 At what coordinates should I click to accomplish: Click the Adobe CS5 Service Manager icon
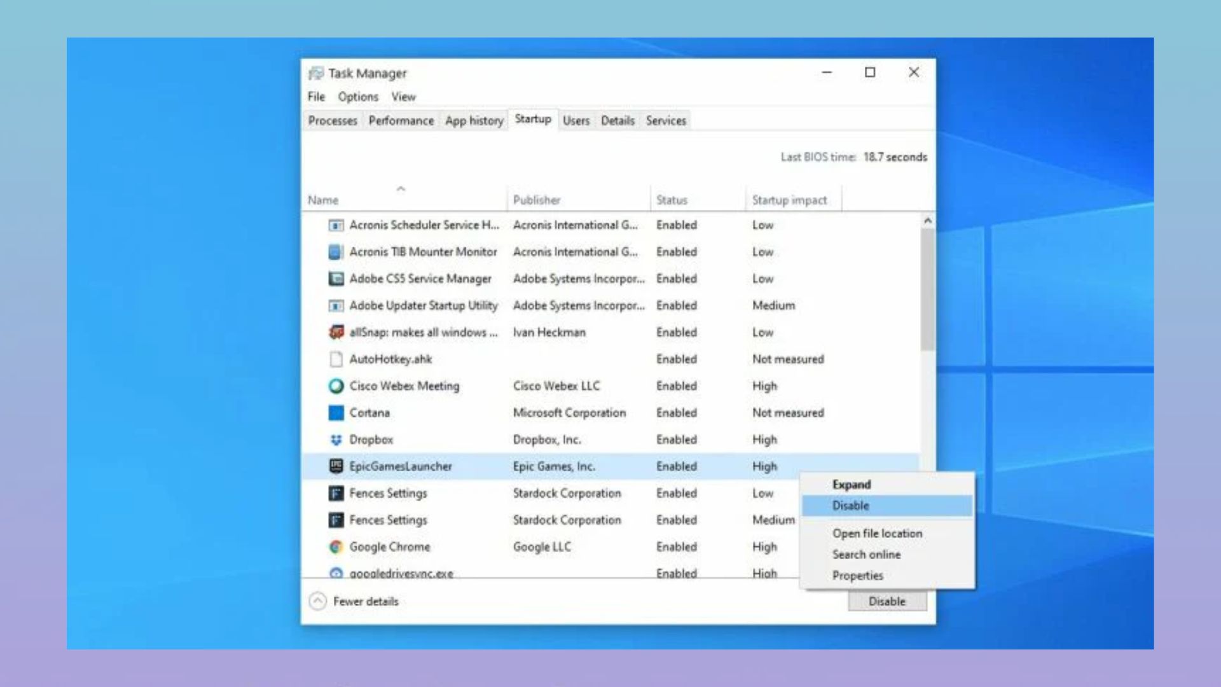pyautogui.click(x=336, y=279)
